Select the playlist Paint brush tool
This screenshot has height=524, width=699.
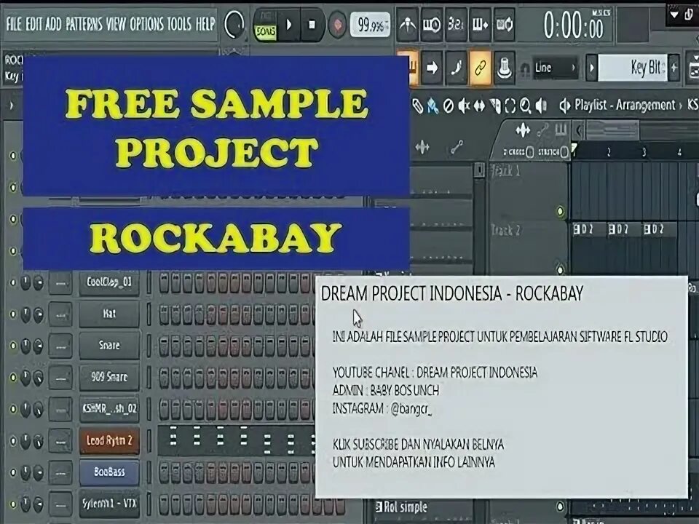(x=433, y=106)
